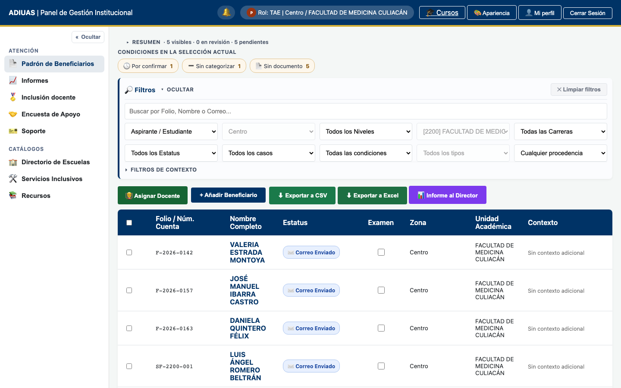Check the Examen box for Daniela Quintero Félix

pyautogui.click(x=381, y=328)
